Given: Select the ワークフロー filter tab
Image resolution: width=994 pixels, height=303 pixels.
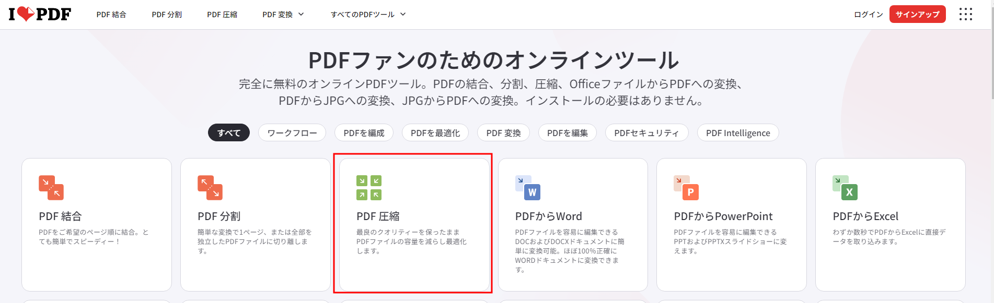Looking at the screenshot, I should [292, 133].
